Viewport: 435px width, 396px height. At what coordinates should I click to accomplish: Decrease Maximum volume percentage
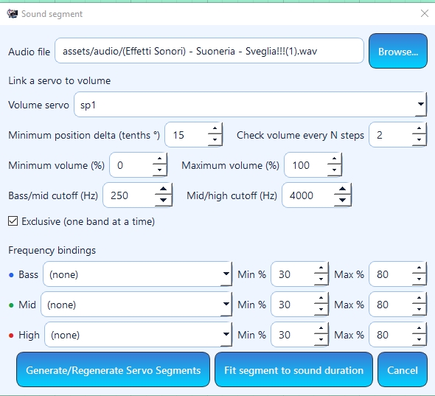coord(334,170)
